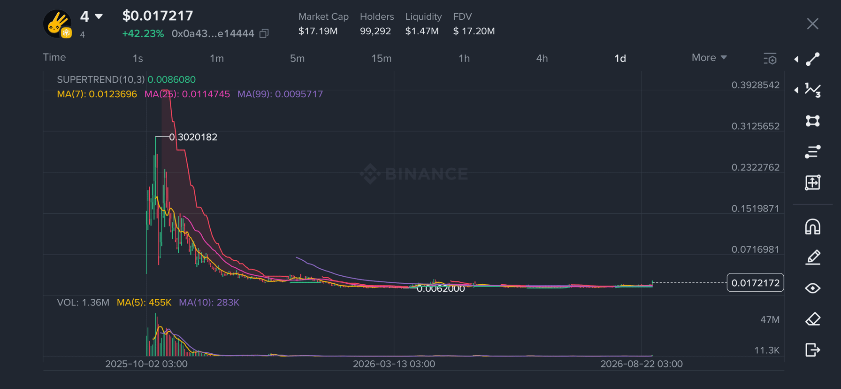This screenshot has height=389, width=841.
Task: Click volume MA(10): 283K label
Action: (x=209, y=303)
